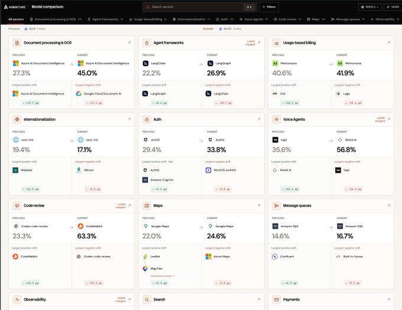Click the Share button
402x310 pixels.
coord(393,7)
